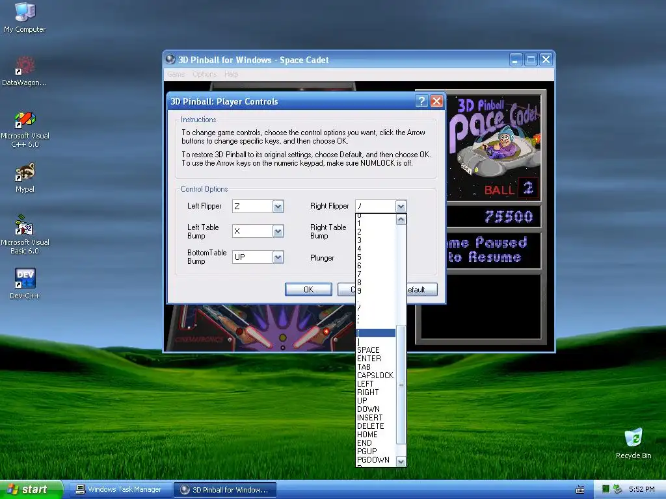Select DOWN from the key list
Viewport: 666px width, 499px height.
click(375, 409)
